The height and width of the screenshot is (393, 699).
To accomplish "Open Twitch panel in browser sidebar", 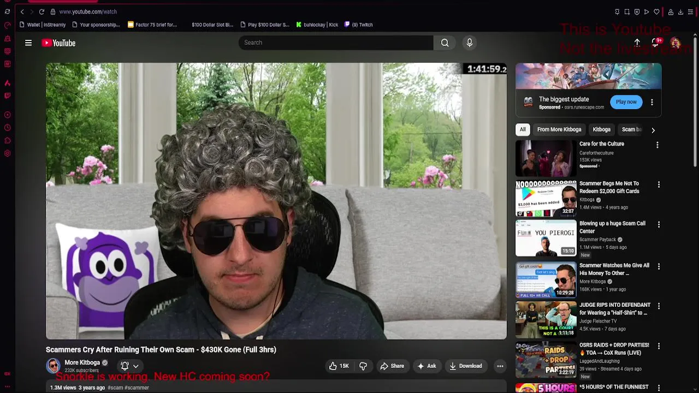I will 7,96.
